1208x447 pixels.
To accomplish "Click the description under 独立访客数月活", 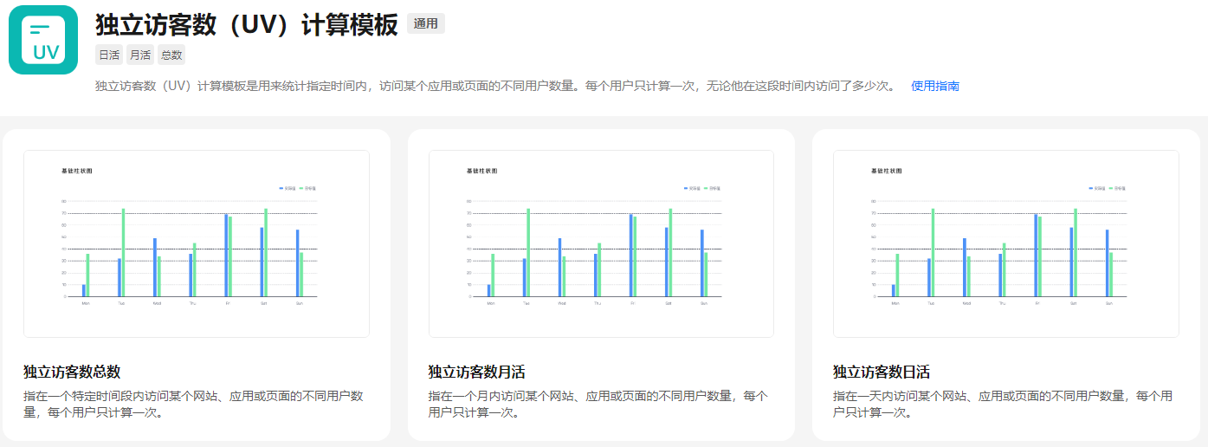I will (598, 404).
